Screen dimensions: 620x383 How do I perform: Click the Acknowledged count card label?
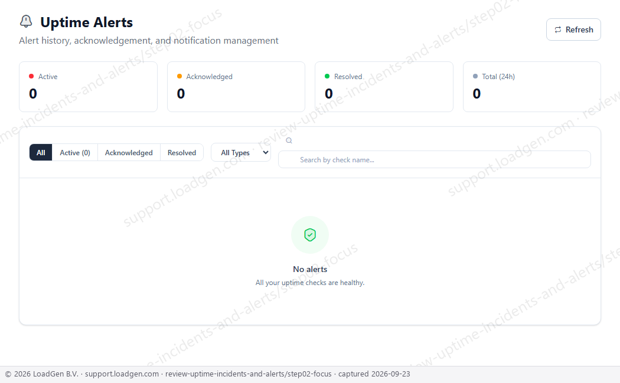(209, 77)
